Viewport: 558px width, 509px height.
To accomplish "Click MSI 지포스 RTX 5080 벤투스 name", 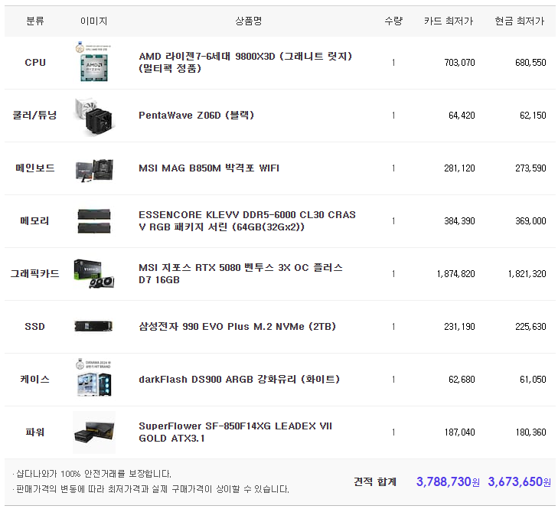I will [x=240, y=274].
